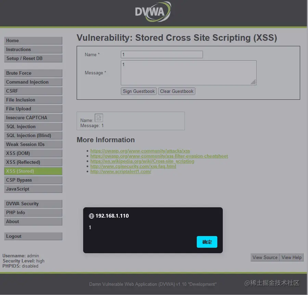The width and height of the screenshot is (308, 295).
Task: Open the CSRF module
Action: coord(33,91)
